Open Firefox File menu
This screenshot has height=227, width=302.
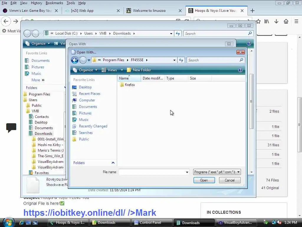(4, 3)
